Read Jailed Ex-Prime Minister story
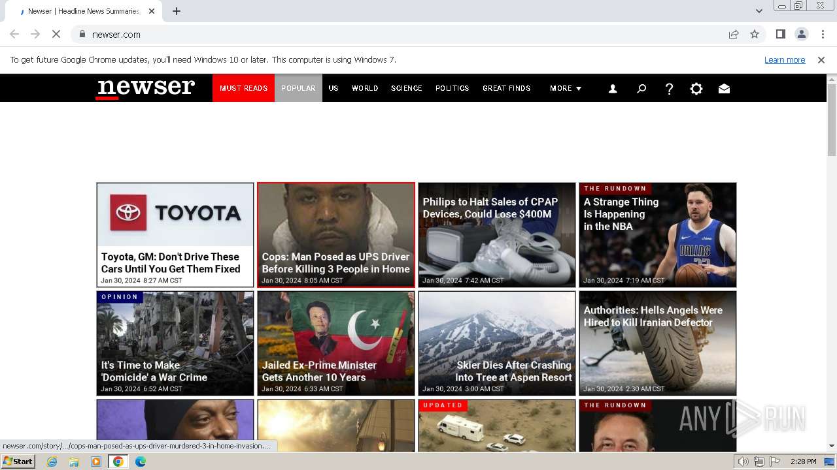Viewport: 837px width, 470px height. (336, 343)
